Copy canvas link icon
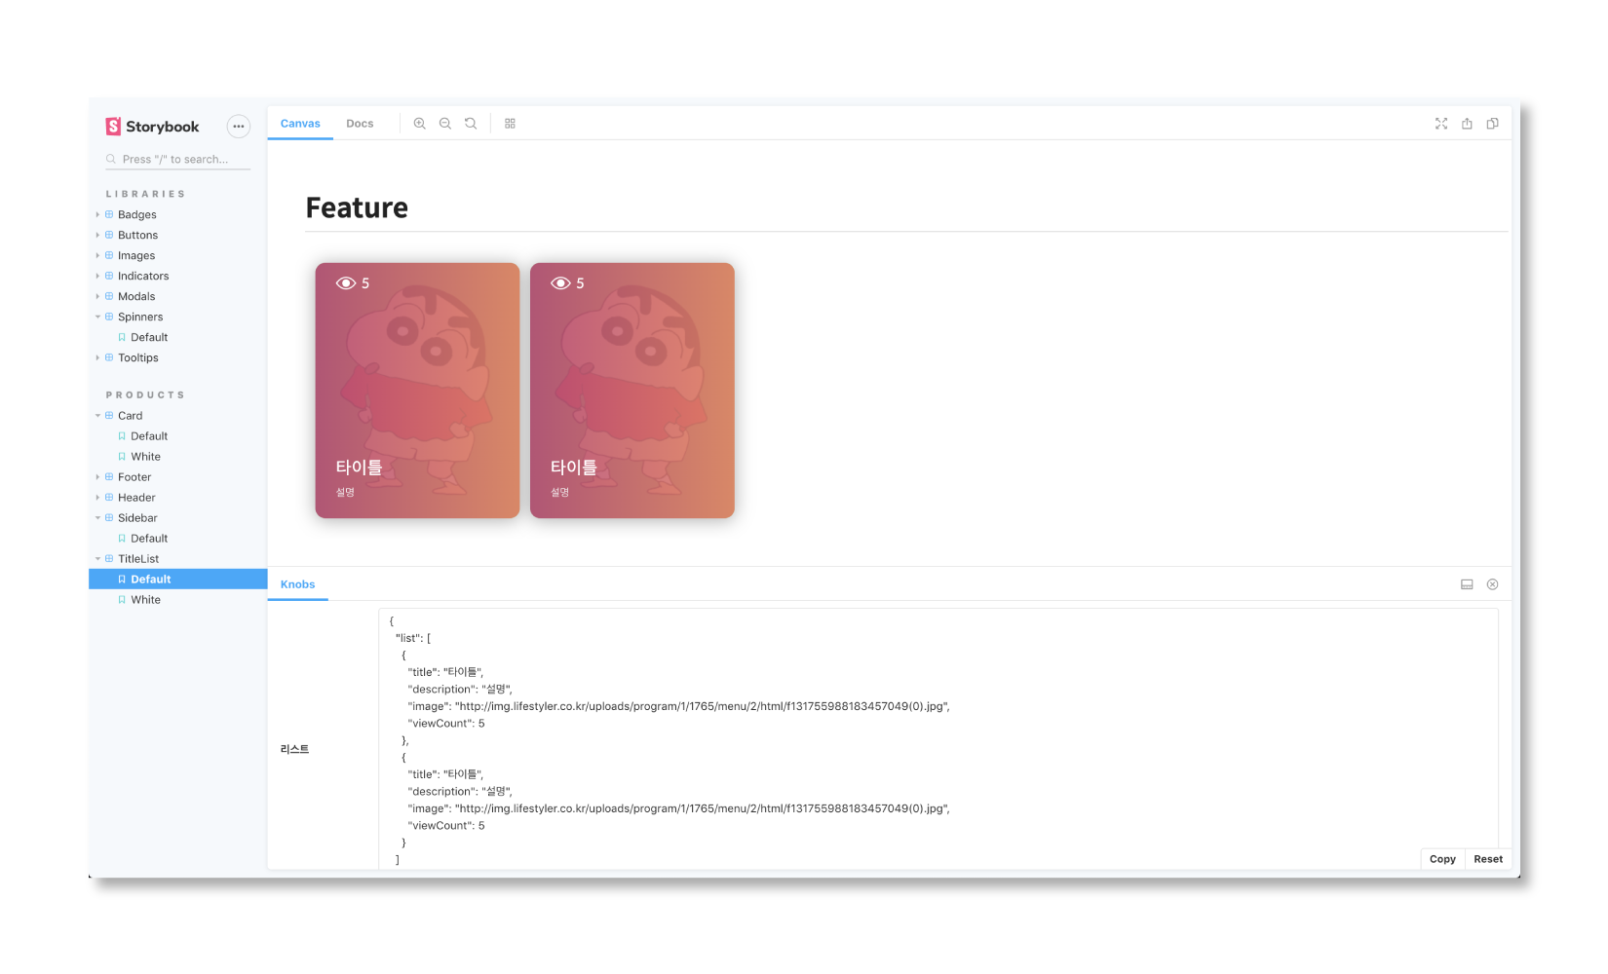This screenshot has height=974, width=1608. pyautogui.click(x=1492, y=124)
